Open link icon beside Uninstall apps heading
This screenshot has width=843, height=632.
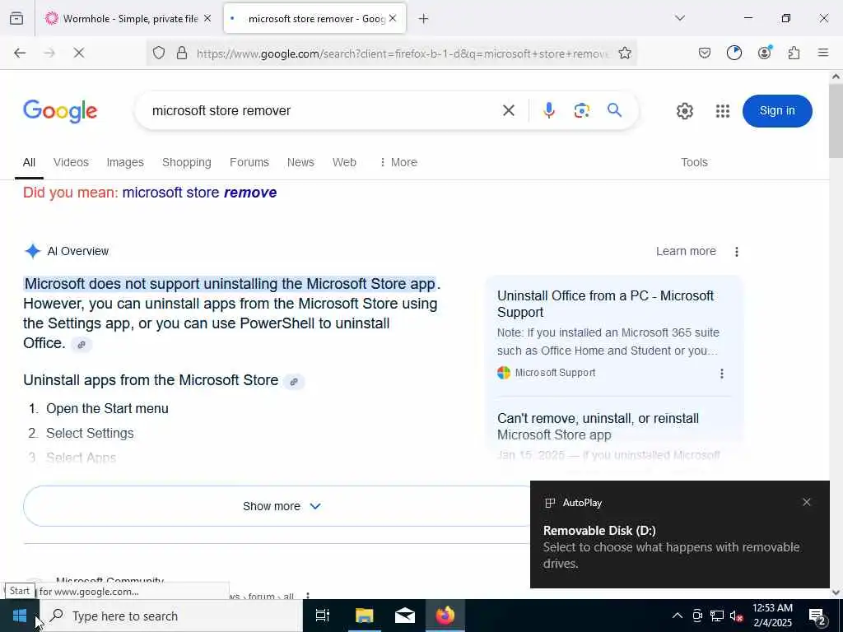pos(294,382)
